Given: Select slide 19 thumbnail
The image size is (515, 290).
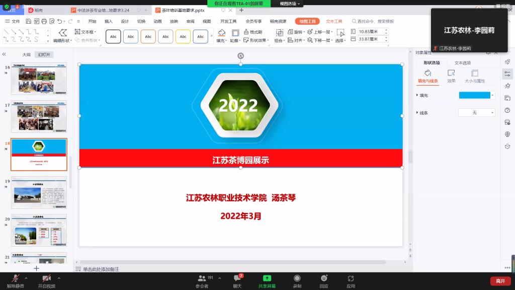Looking at the screenshot, I should click(39, 192).
